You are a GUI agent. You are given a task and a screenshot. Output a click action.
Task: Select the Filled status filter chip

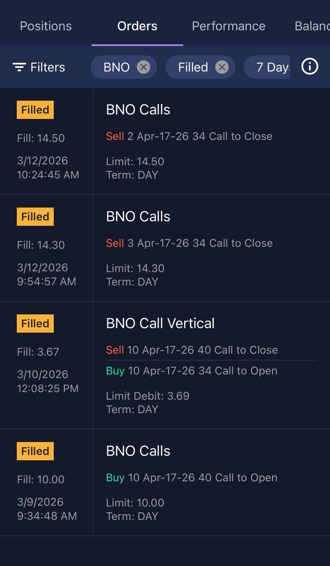(193, 67)
